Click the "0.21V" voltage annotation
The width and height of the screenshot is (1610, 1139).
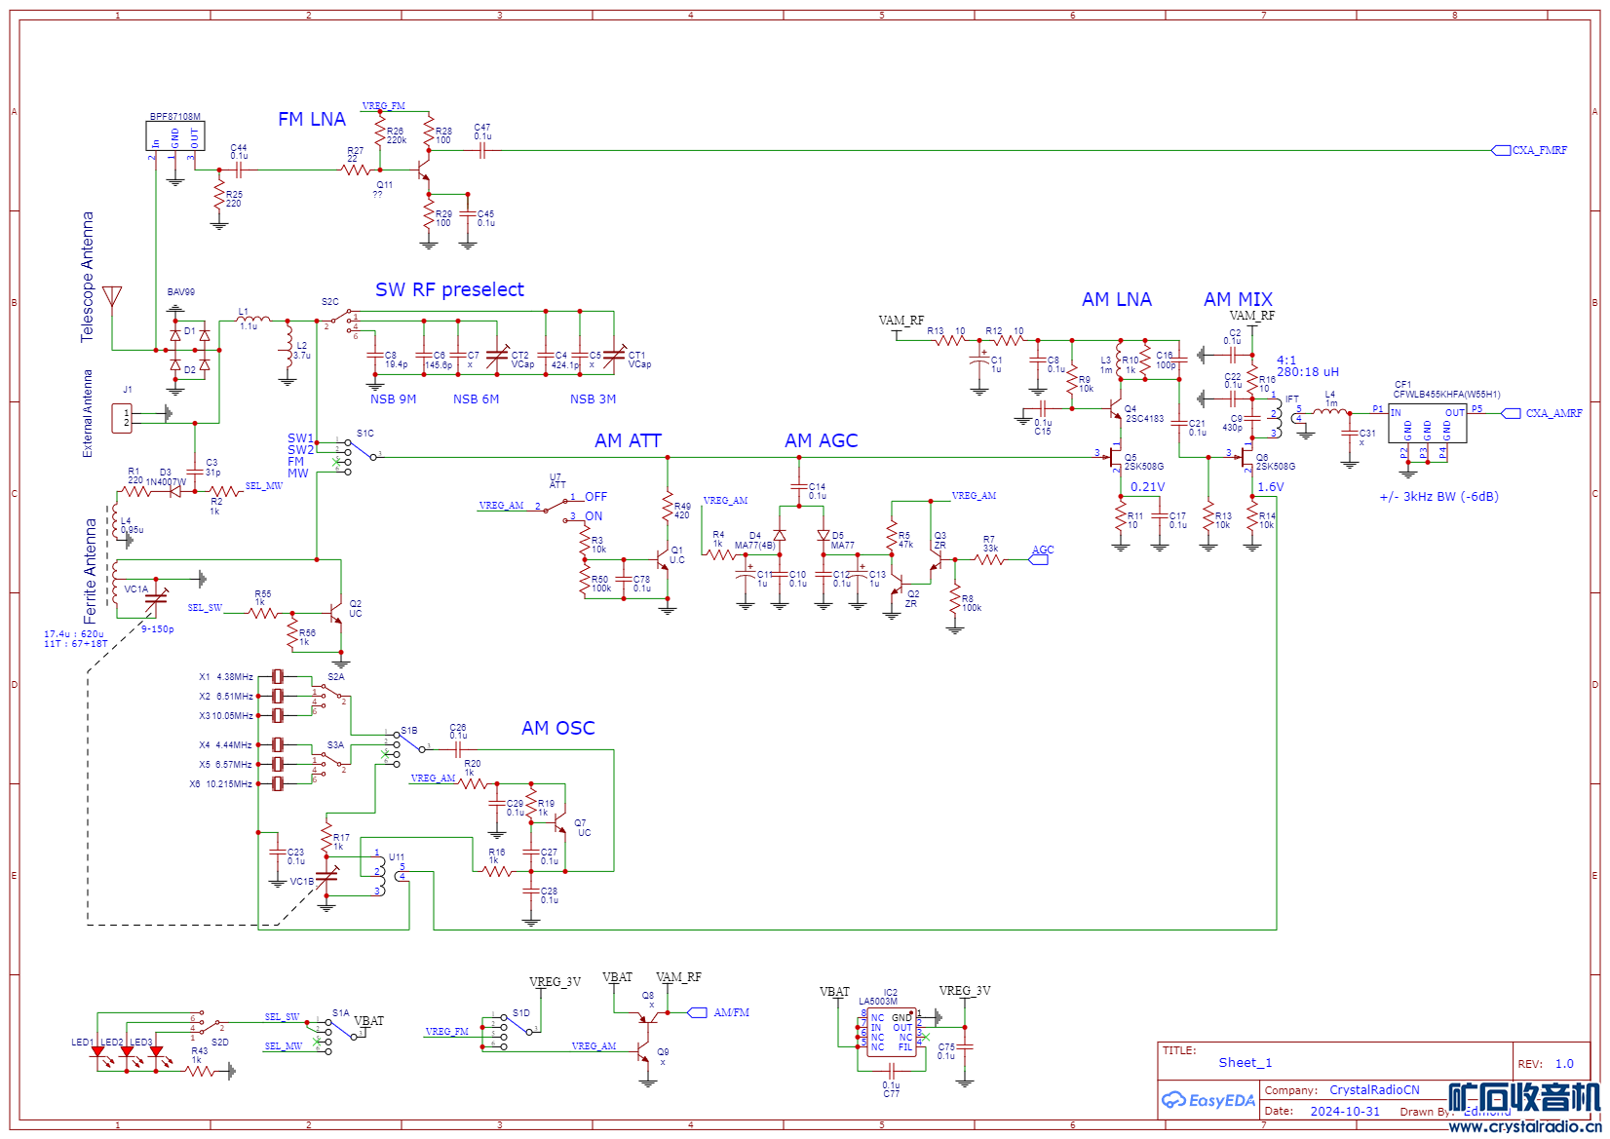(x=1147, y=486)
